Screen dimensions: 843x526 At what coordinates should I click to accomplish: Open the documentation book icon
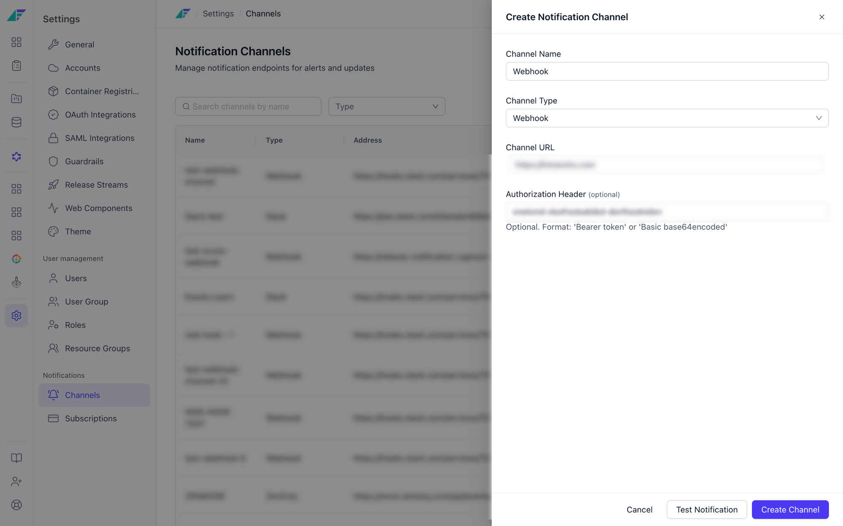click(16, 458)
